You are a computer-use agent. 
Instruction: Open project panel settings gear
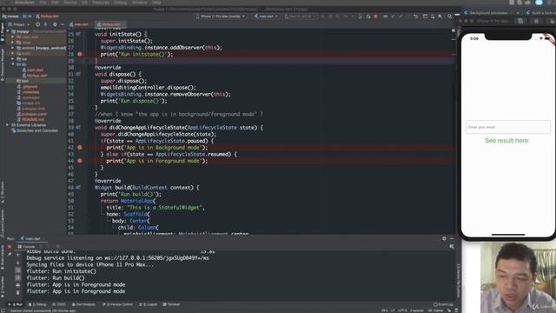pos(55,24)
